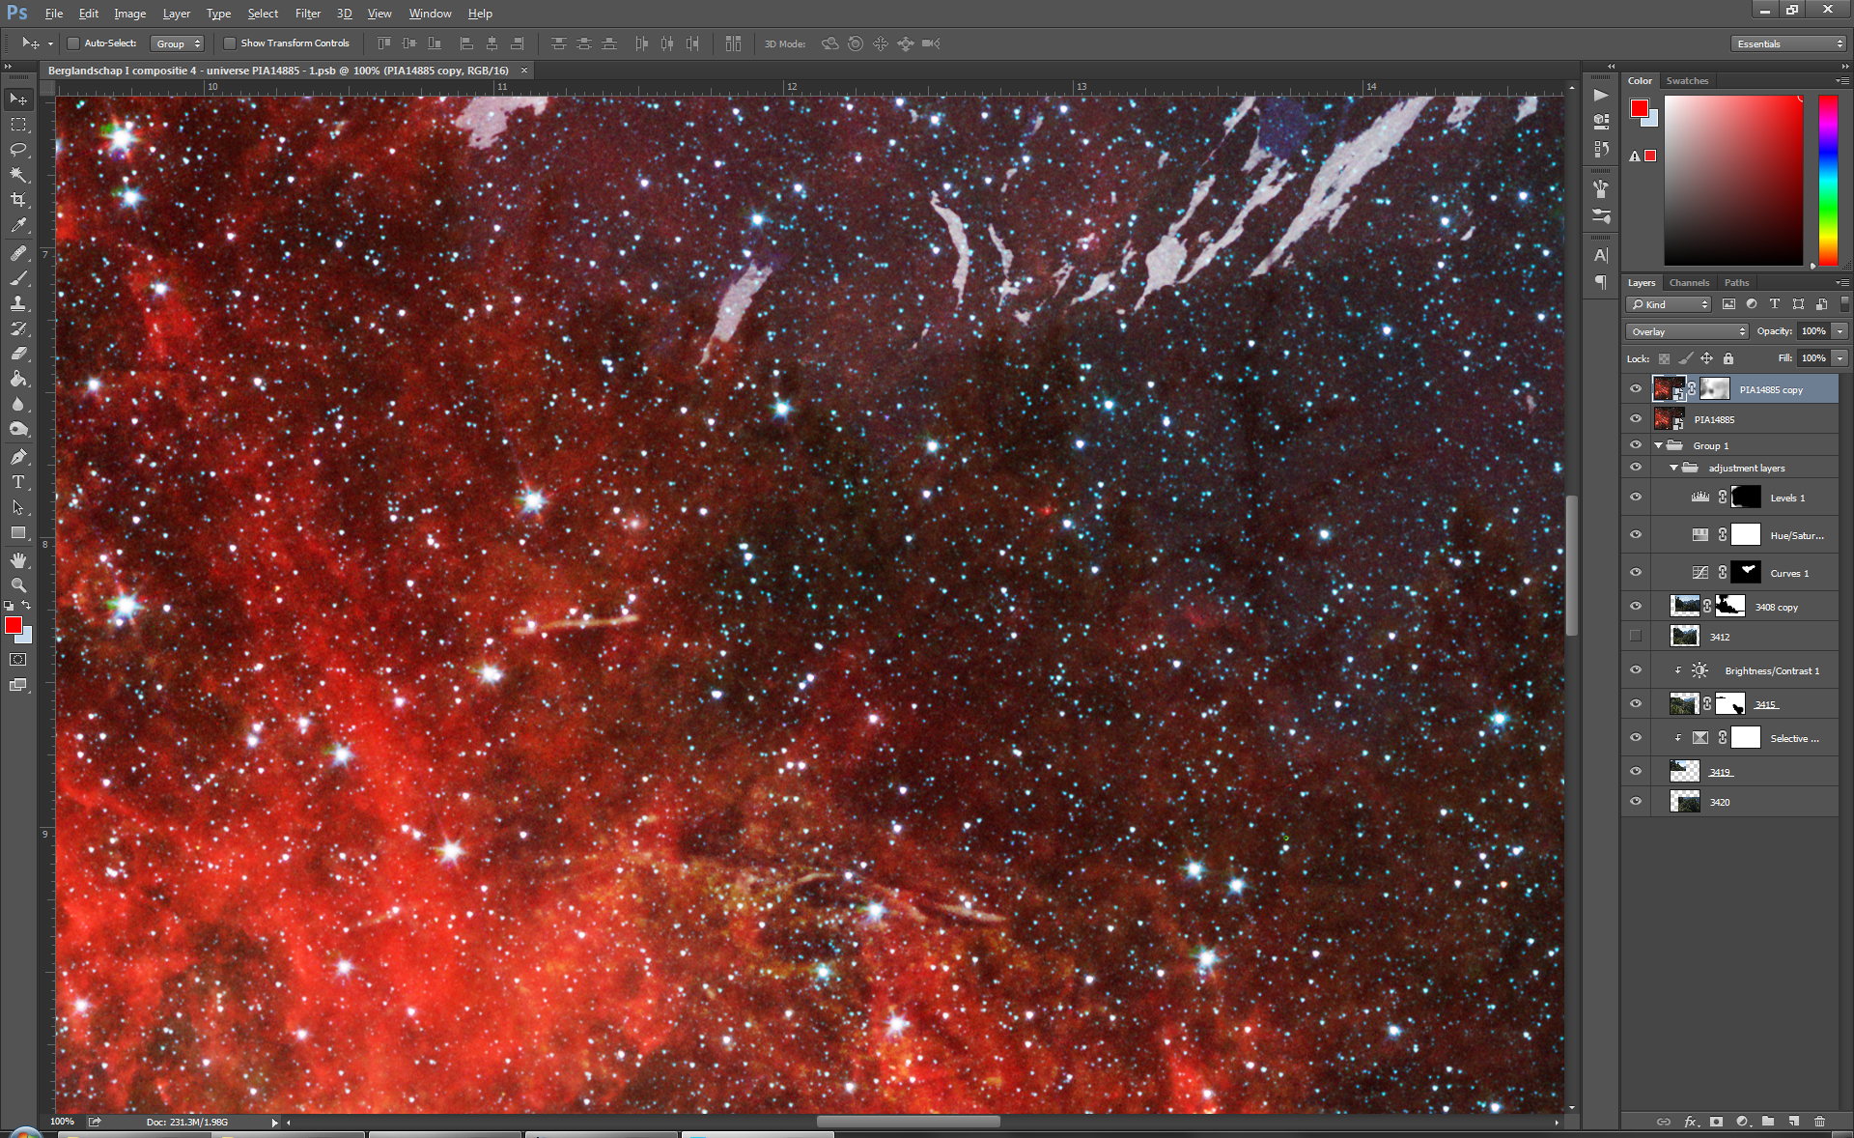Enable Show Transform Controls checkbox
1854x1138 pixels.
(x=229, y=43)
